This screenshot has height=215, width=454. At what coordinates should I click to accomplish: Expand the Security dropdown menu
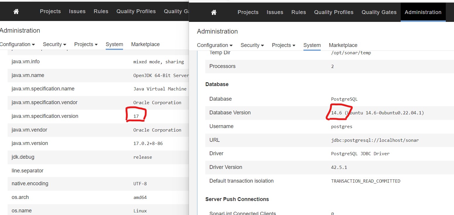point(252,45)
